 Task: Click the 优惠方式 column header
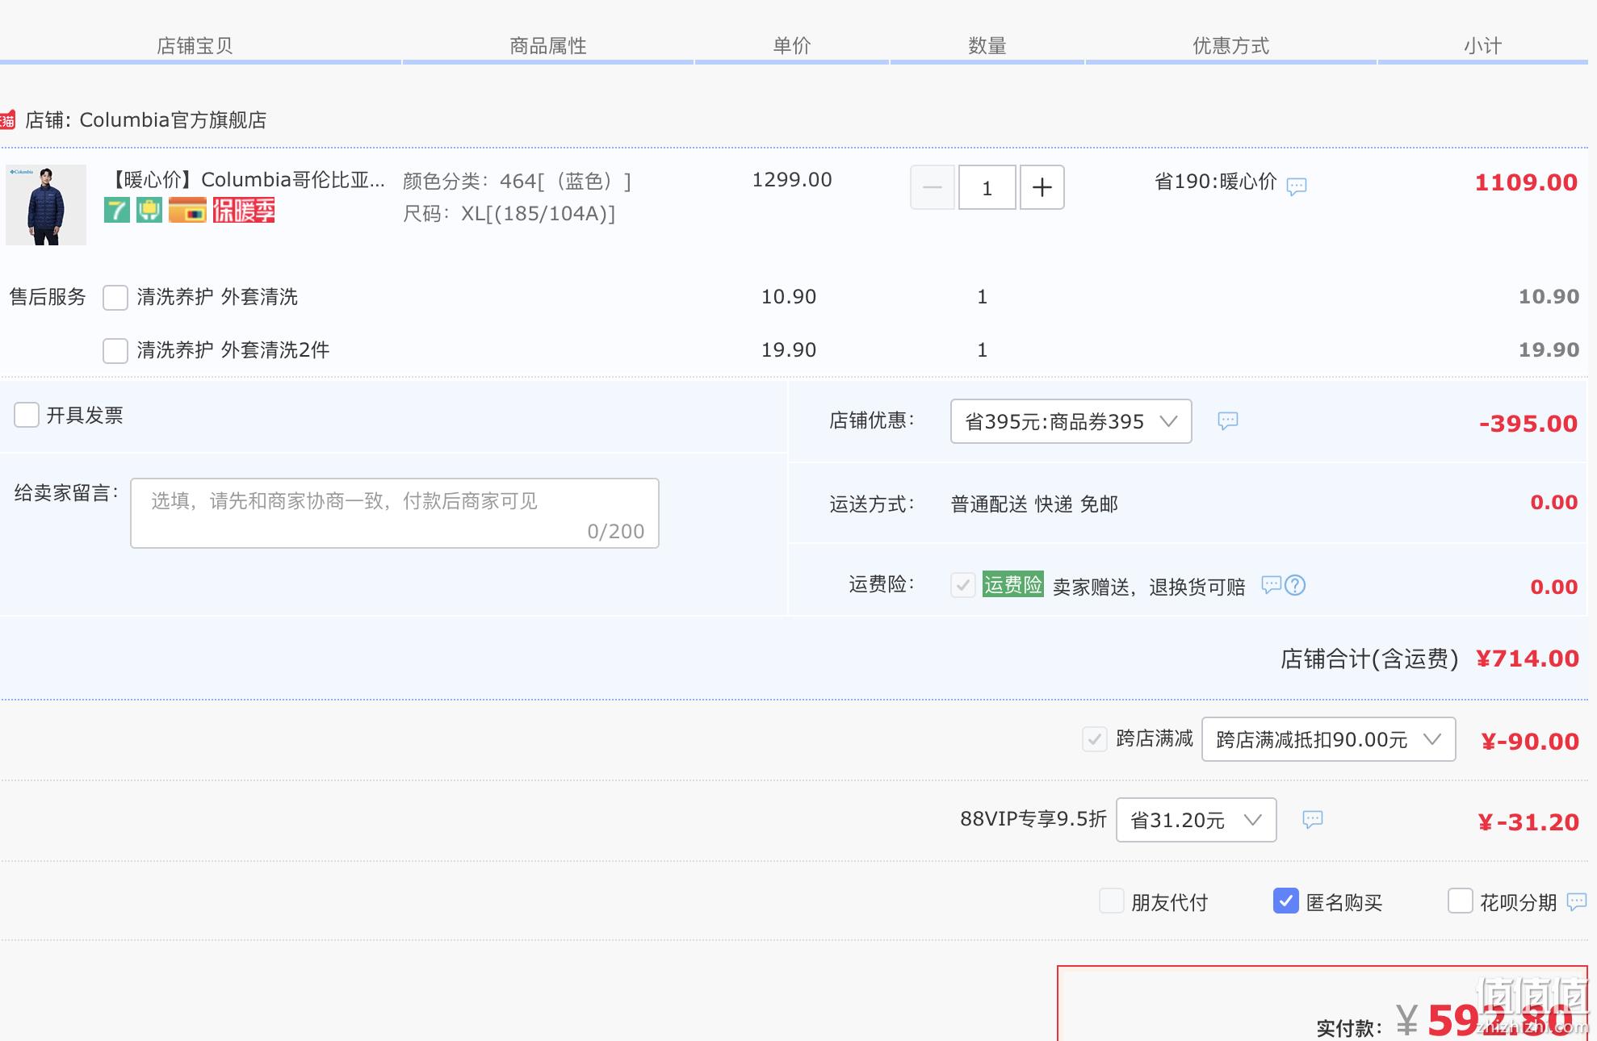click(1231, 46)
